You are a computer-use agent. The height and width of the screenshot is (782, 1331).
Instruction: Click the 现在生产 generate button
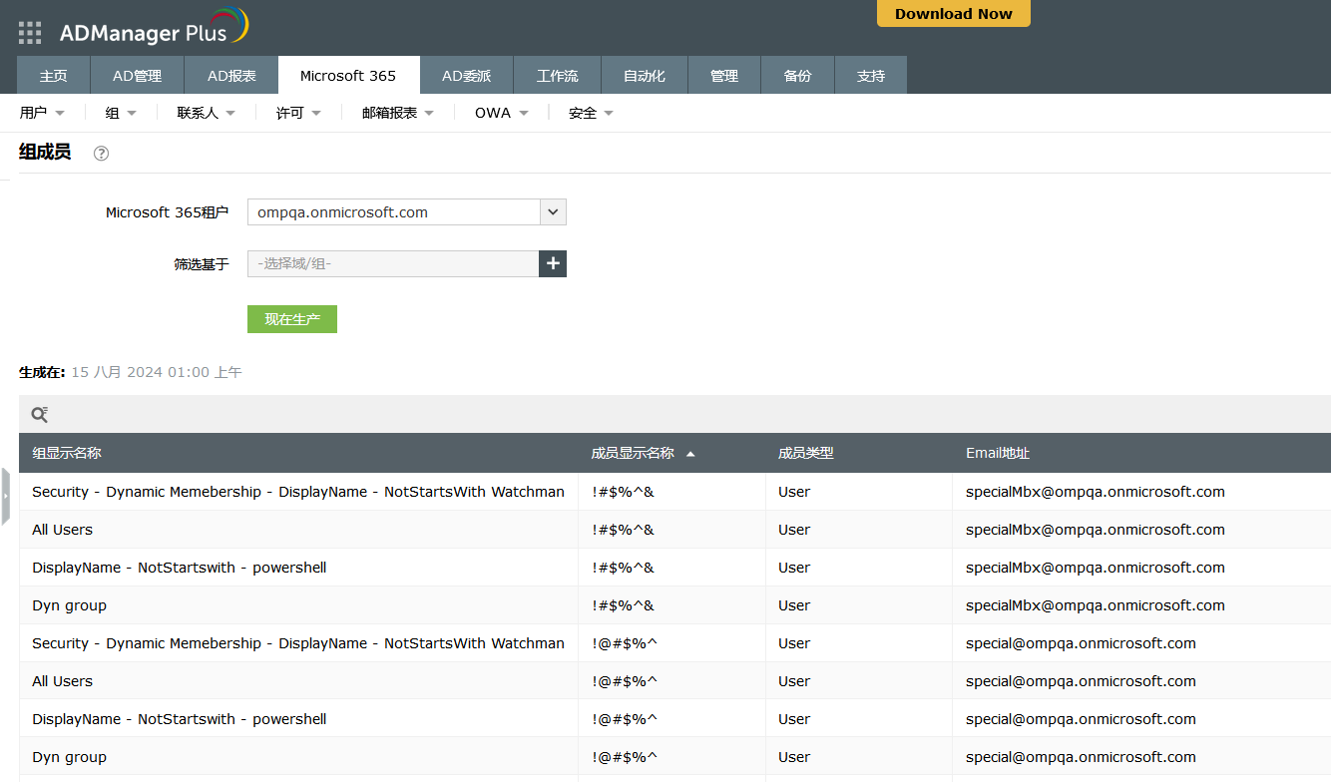[x=292, y=319]
